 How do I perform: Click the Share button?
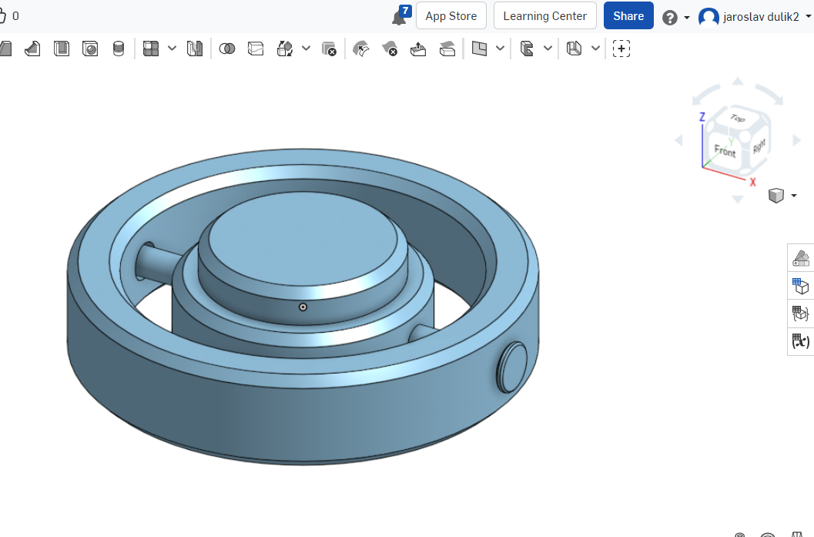pos(628,16)
